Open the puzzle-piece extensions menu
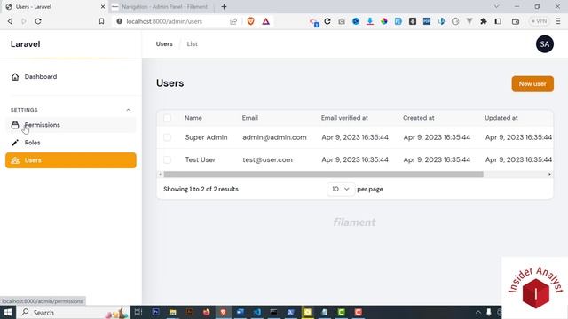 483,21
